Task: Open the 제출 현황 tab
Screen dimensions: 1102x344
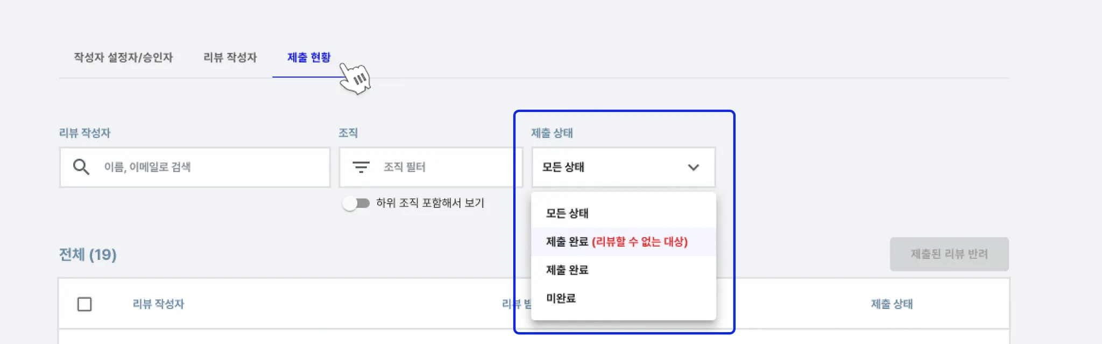Action: pos(309,58)
